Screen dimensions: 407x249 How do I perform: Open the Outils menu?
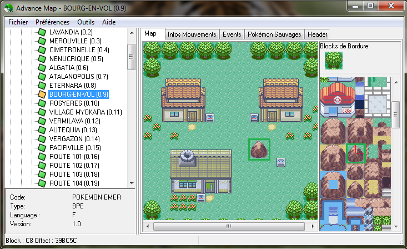[x=86, y=22]
